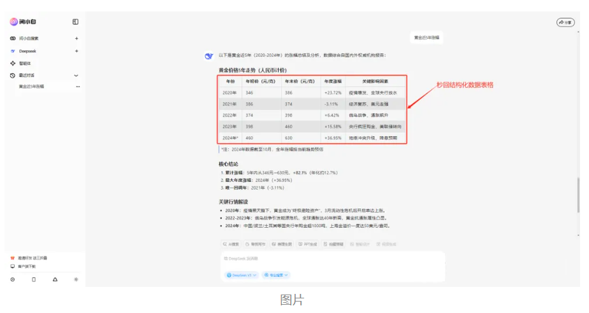This screenshot has height=313, width=589.
Task: Open Deepseek in the sidebar
Action: pos(27,51)
